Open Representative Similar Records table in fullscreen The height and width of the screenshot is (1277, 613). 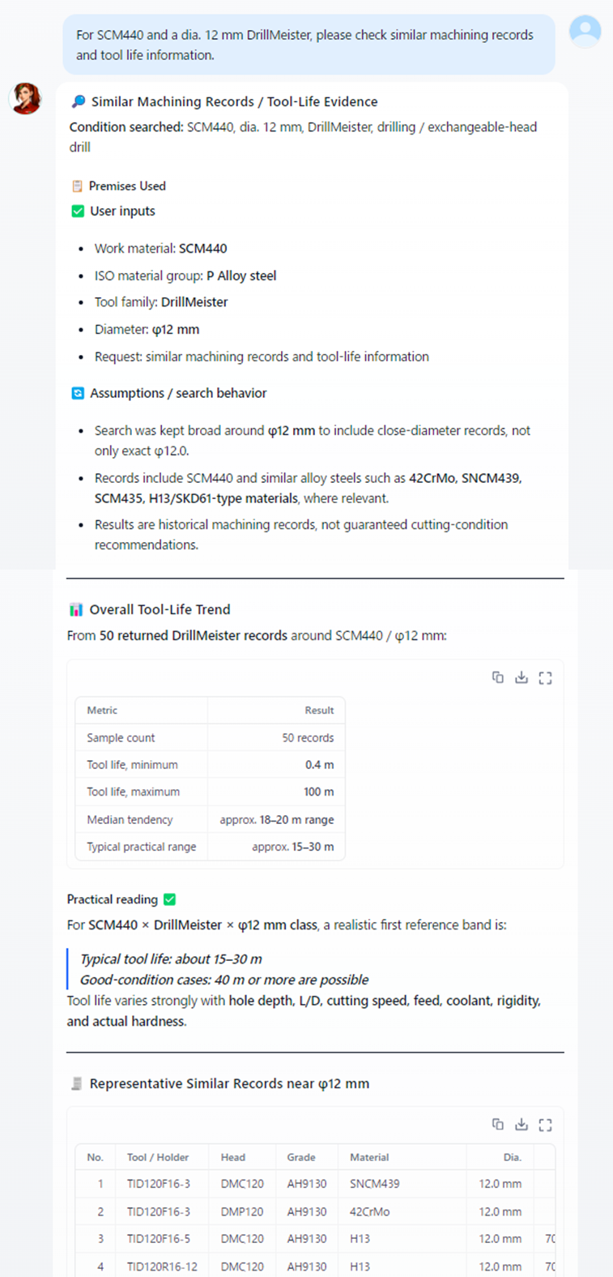click(x=545, y=1124)
